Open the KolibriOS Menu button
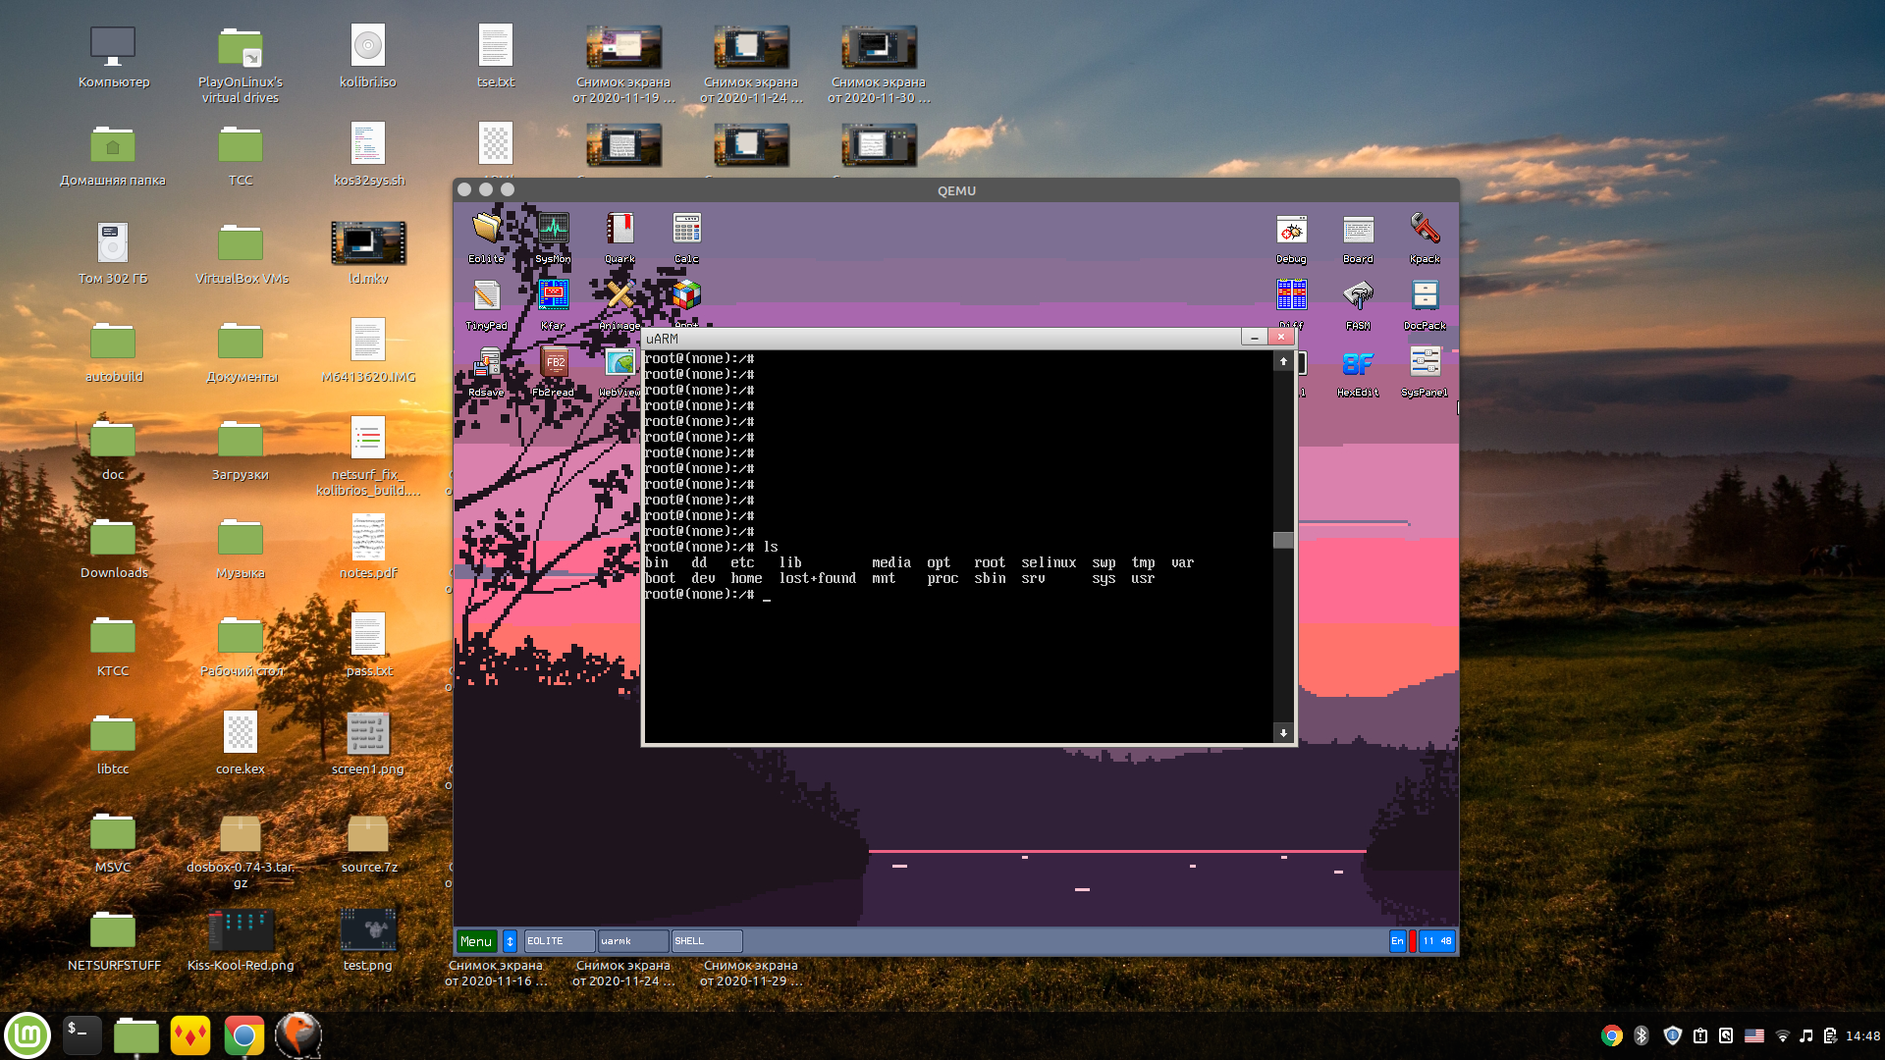 click(x=476, y=941)
